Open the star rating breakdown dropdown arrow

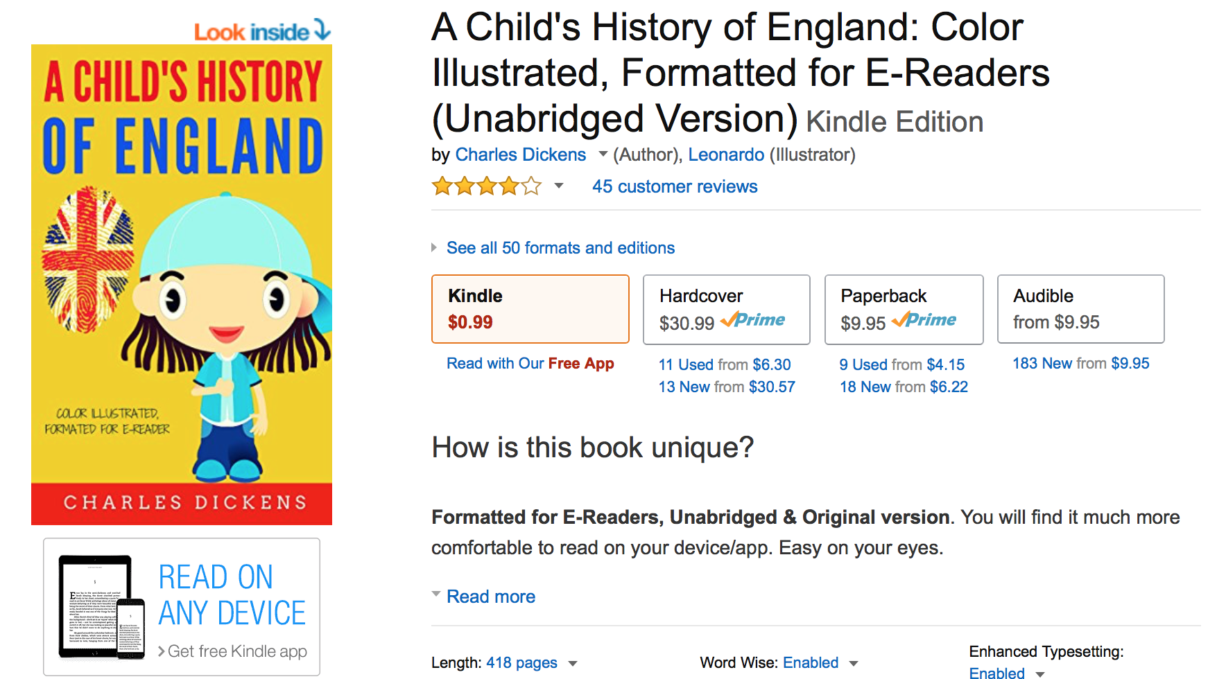559,186
